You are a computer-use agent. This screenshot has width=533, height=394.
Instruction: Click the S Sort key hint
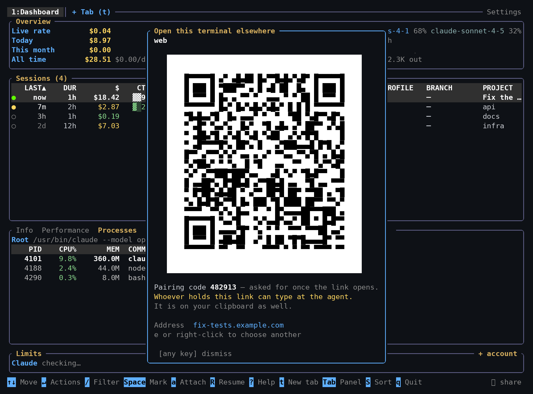click(379, 382)
